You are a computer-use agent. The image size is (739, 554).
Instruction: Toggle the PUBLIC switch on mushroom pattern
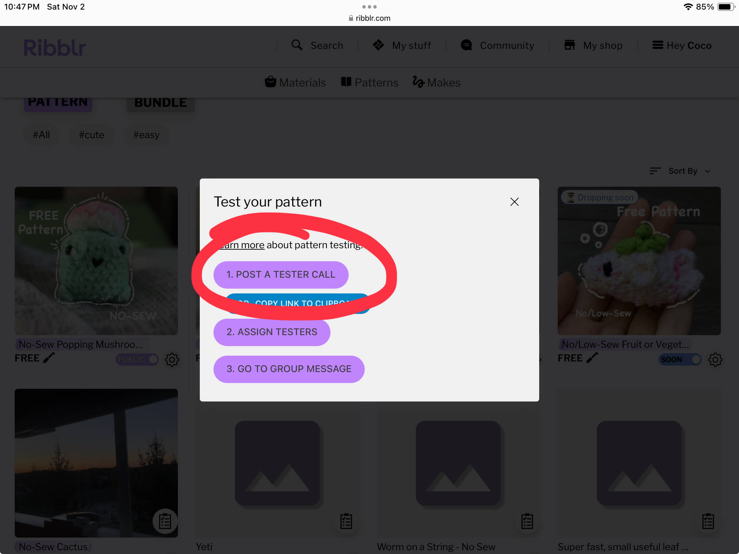(x=138, y=359)
